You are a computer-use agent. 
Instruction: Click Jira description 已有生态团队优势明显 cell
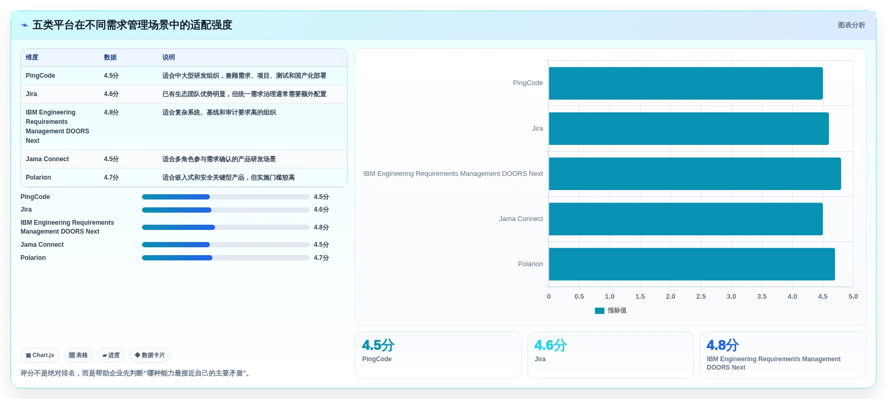[x=244, y=94]
